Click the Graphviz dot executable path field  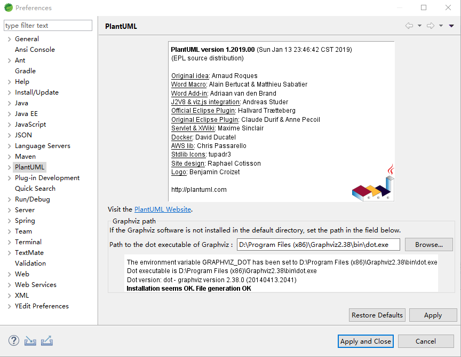[x=319, y=244]
